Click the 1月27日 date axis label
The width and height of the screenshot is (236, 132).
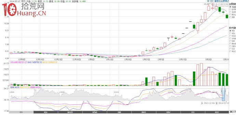point(146,59)
